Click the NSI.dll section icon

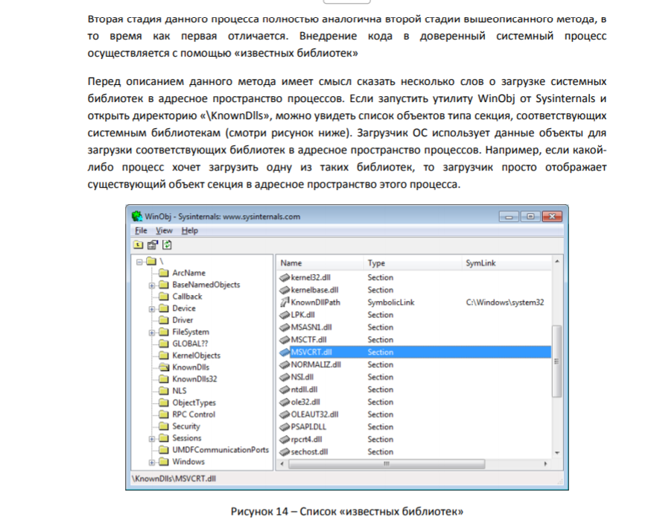285,377
